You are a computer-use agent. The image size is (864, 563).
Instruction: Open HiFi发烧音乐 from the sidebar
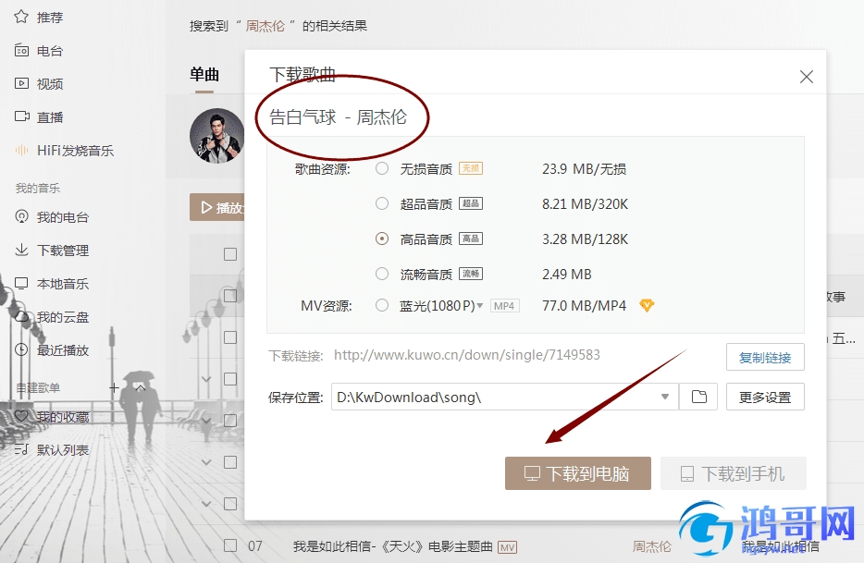click(x=64, y=151)
